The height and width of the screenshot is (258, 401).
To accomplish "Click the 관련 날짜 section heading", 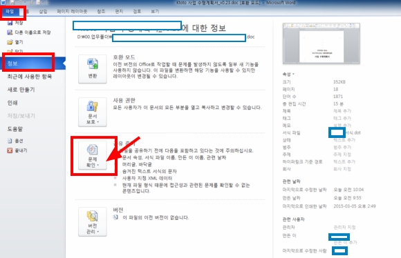I will coord(291,181).
